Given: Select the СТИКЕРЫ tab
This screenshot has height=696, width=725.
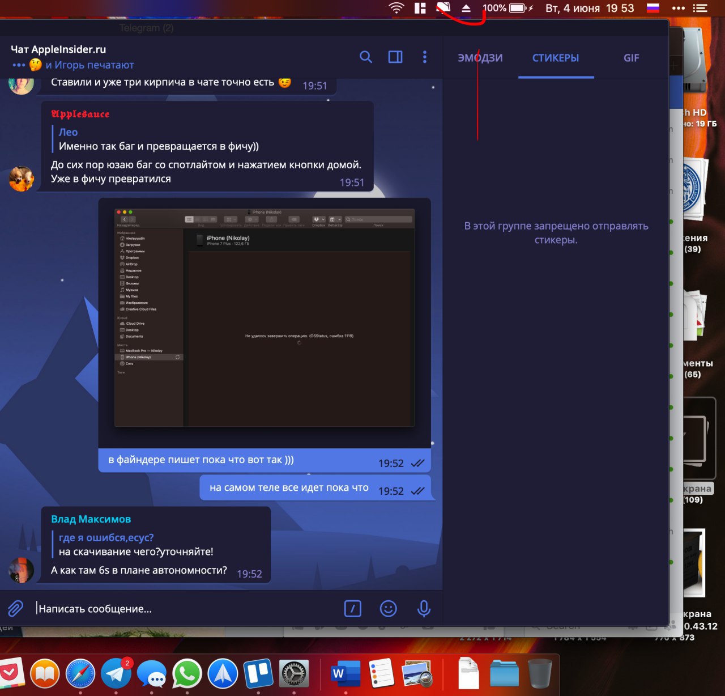Looking at the screenshot, I should pos(556,58).
